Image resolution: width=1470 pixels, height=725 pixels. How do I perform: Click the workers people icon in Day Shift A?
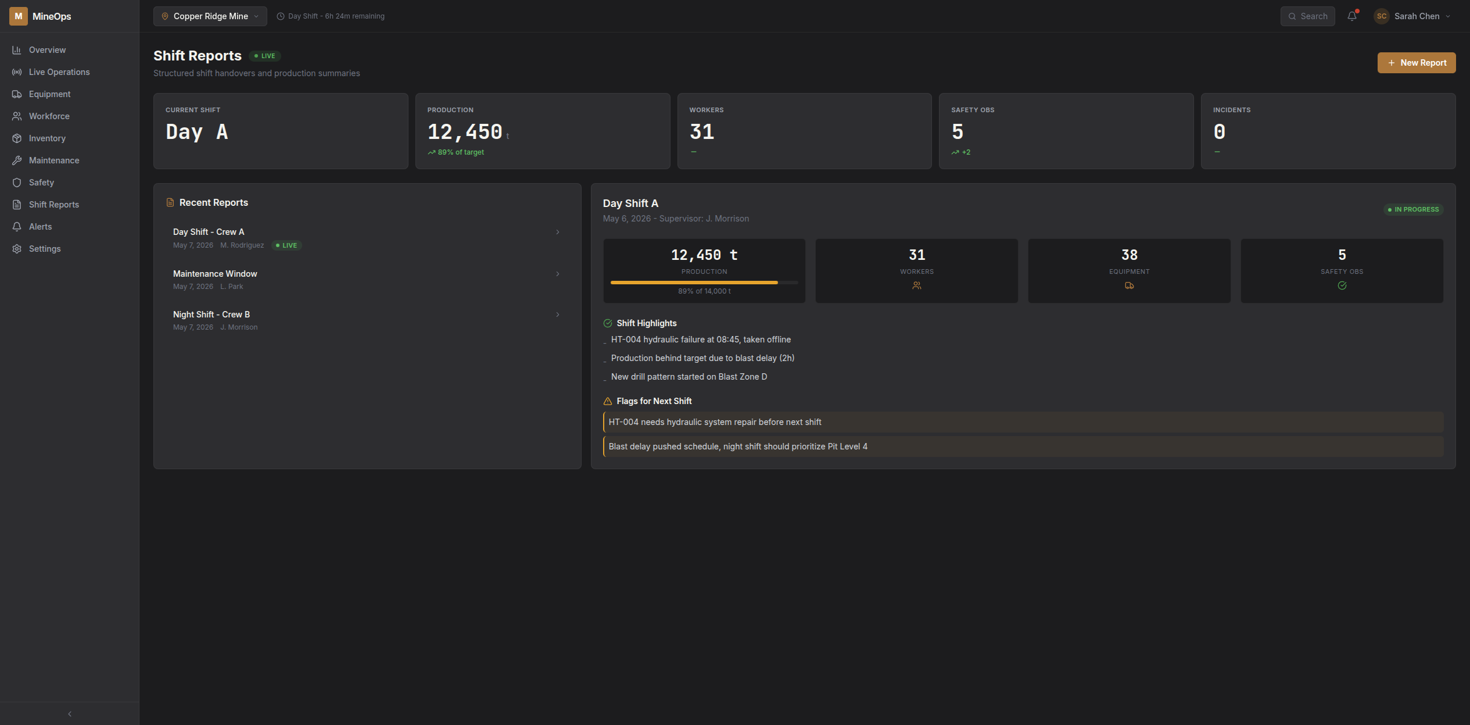click(917, 285)
